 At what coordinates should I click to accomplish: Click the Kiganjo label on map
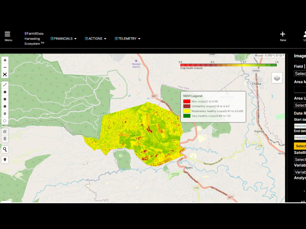(259, 131)
